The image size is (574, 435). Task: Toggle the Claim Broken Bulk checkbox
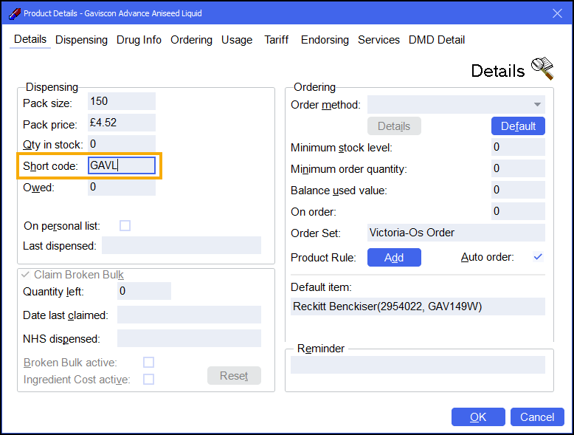(25, 275)
